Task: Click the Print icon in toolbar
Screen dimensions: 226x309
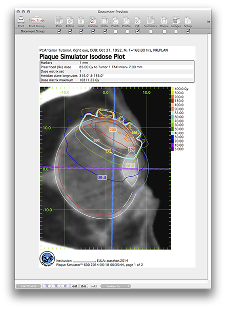Action: 21,20
